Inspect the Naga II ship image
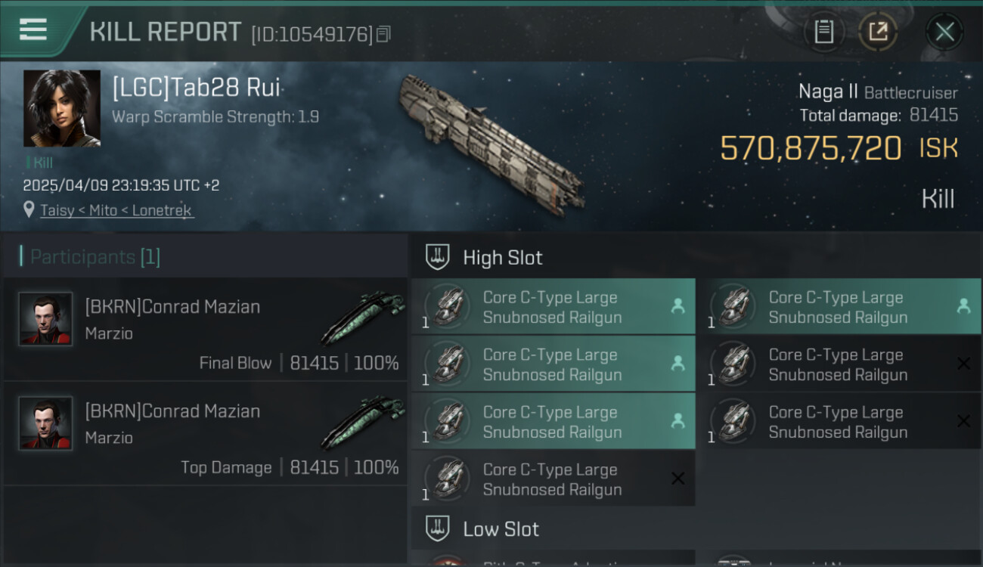This screenshot has width=983, height=567. click(x=491, y=144)
